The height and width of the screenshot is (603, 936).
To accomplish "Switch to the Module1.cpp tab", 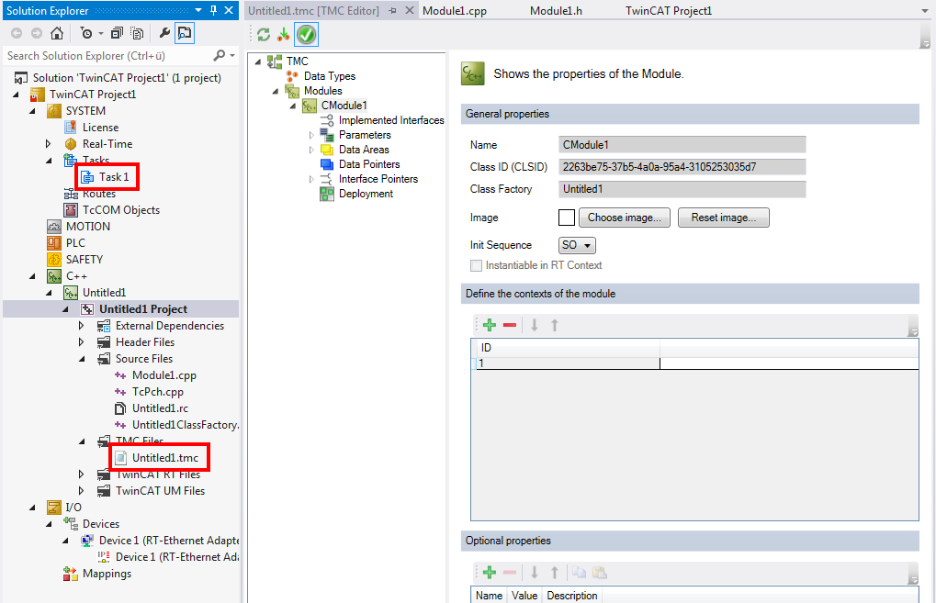I will [x=455, y=11].
